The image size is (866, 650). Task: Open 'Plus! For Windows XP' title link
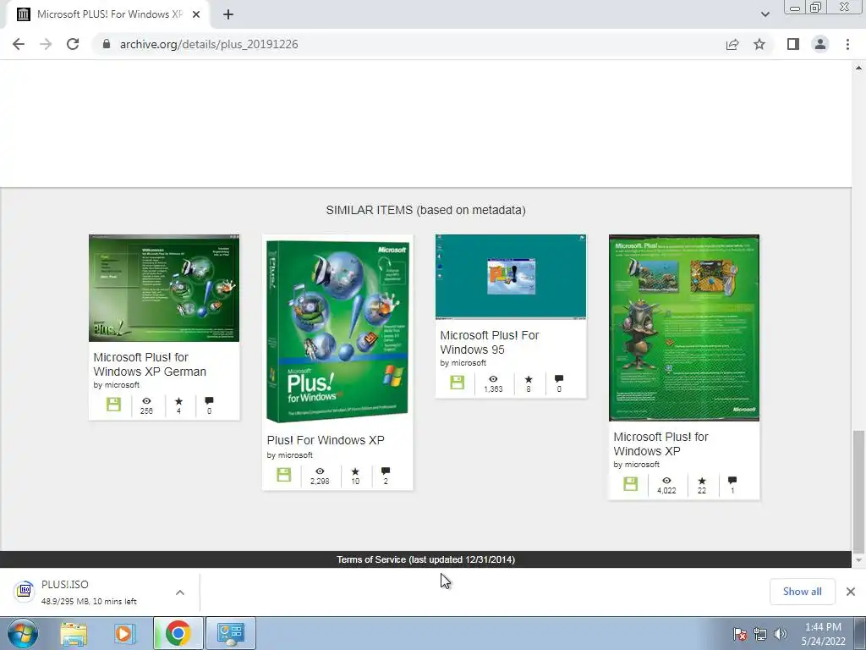326,440
